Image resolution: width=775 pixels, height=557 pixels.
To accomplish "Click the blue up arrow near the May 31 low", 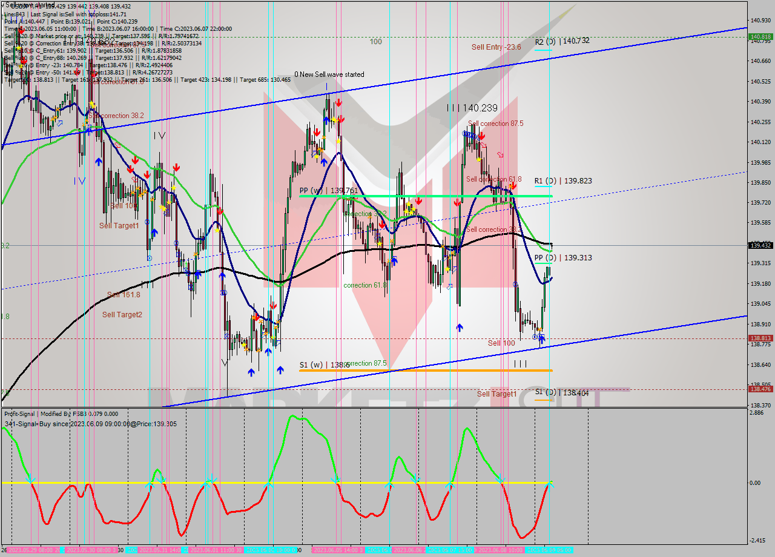I will (x=252, y=372).
